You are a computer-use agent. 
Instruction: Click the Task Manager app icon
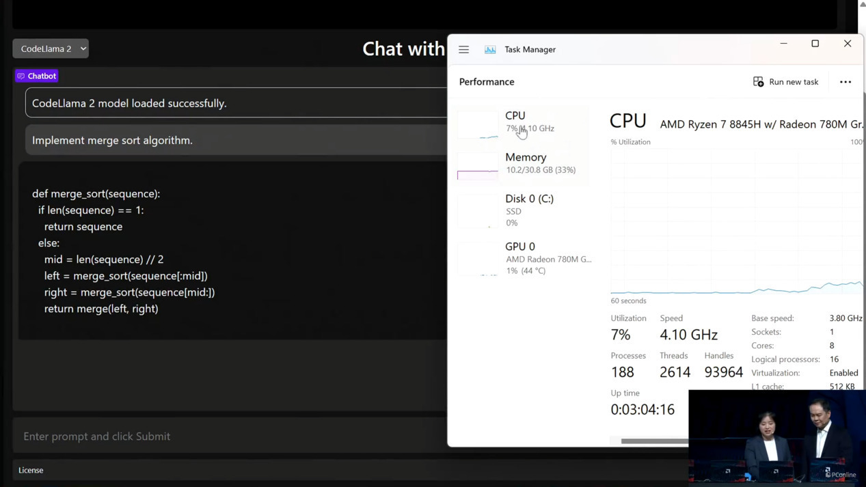point(490,49)
